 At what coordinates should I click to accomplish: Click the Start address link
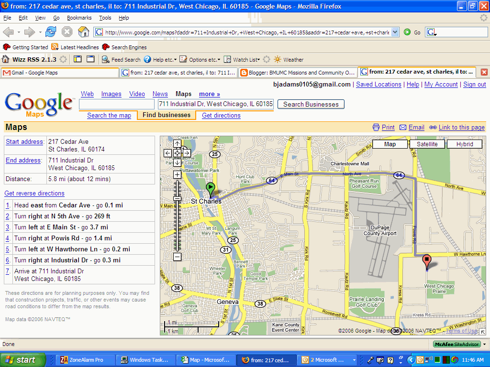pyautogui.click(x=25, y=141)
